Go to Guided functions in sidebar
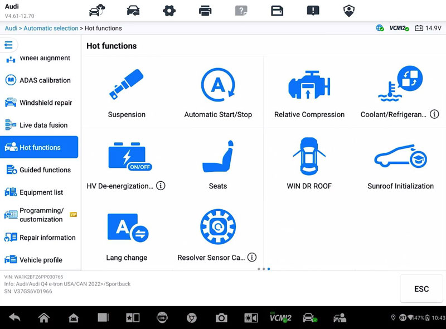446x329 pixels. (39, 170)
